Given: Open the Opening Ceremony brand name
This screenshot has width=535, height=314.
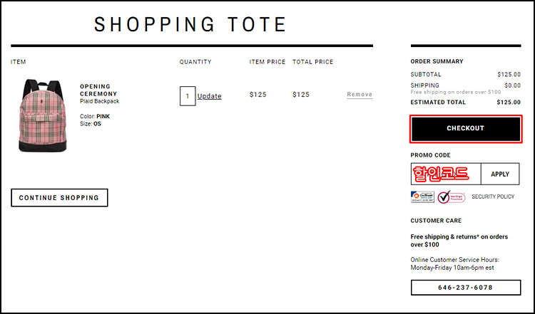Looking at the screenshot, I should tap(98, 90).
